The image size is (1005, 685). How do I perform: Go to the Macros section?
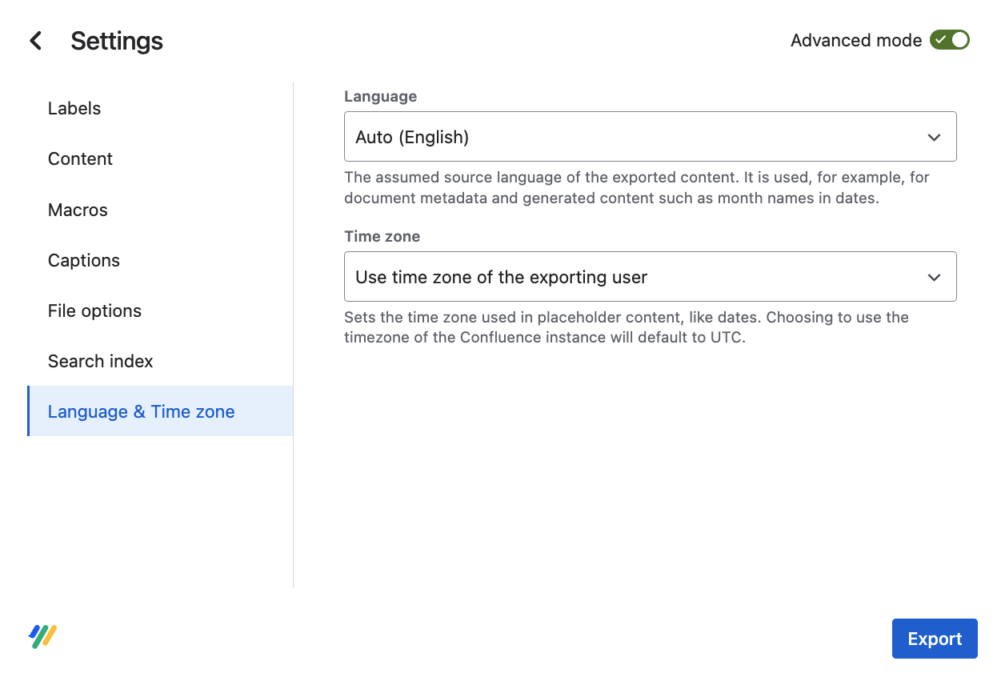[x=78, y=210]
